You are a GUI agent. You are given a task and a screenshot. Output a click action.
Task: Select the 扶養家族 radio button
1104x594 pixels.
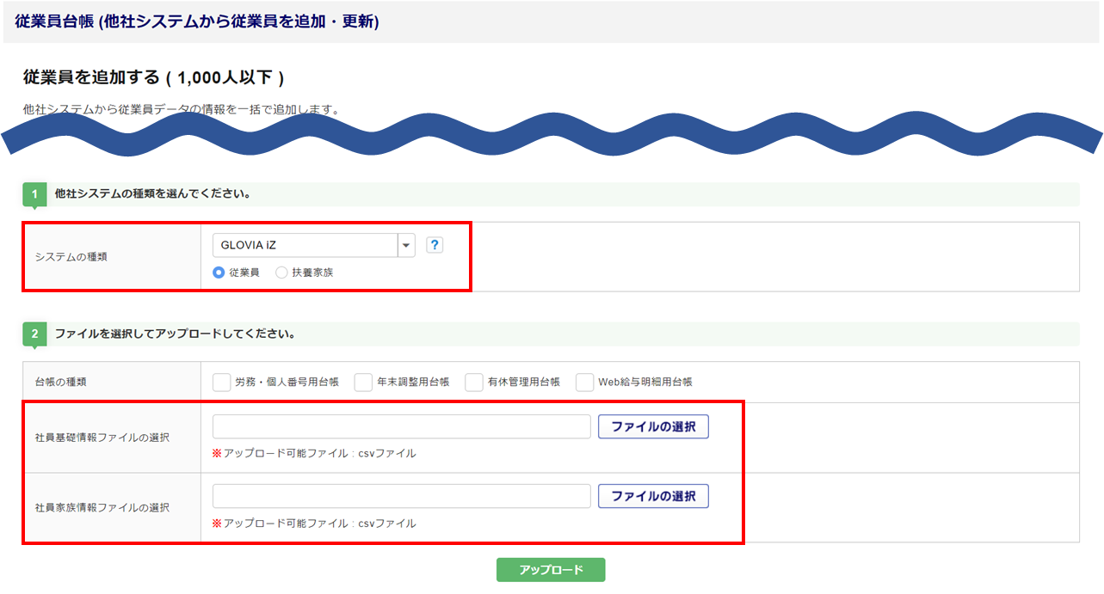tap(281, 273)
